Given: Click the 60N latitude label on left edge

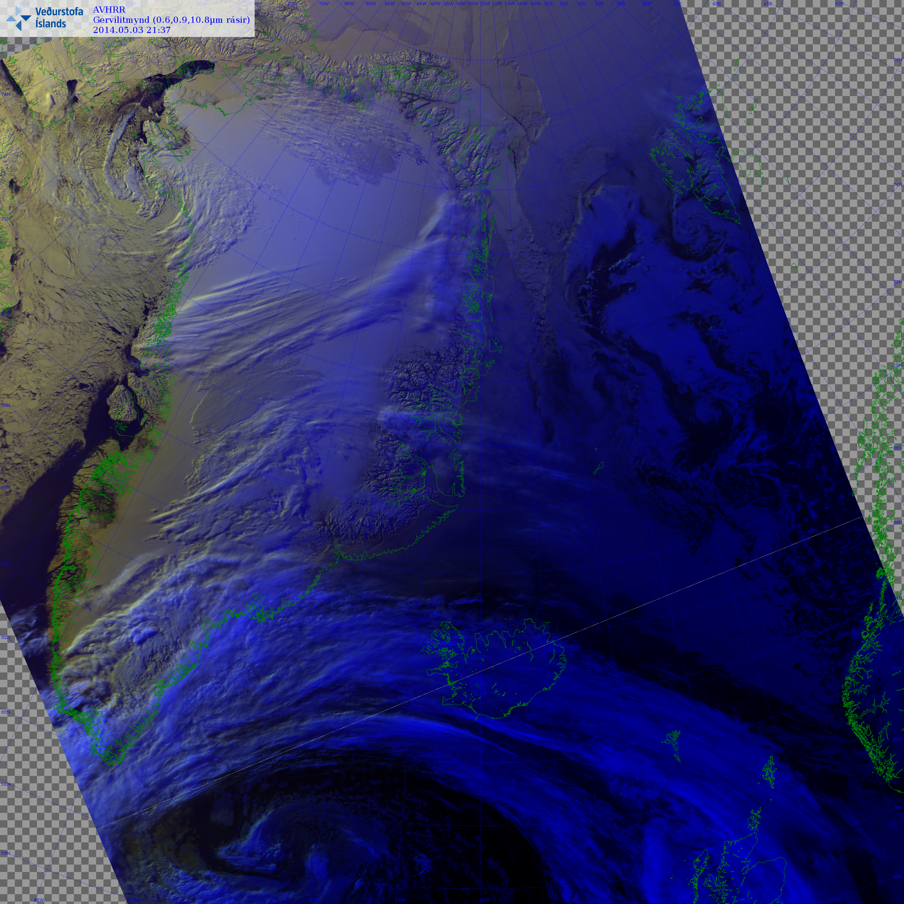Looking at the screenshot, I should click(x=6, y=712).
